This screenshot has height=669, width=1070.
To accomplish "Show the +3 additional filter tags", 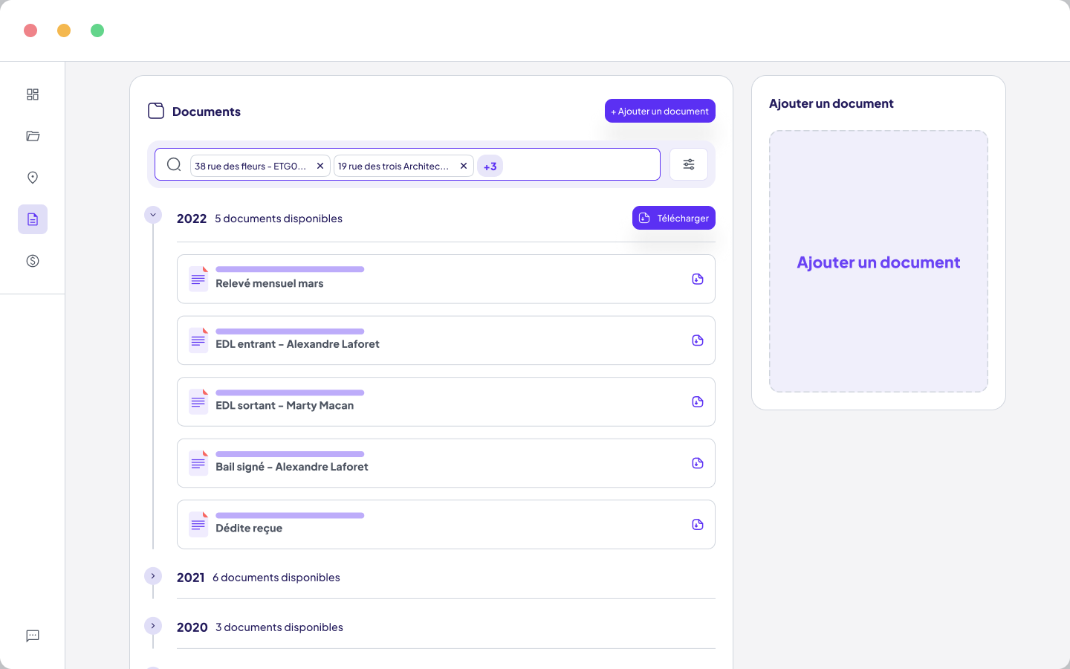I will 490,166.
